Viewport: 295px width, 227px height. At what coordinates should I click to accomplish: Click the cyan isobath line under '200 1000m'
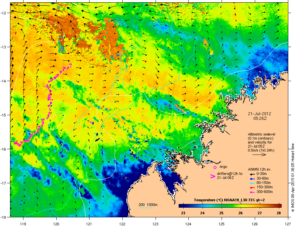click(145, 208)
